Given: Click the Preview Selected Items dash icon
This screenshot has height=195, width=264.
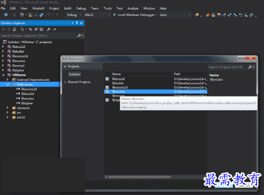Looking at the screenshot, I should click(x=54, y=29).
